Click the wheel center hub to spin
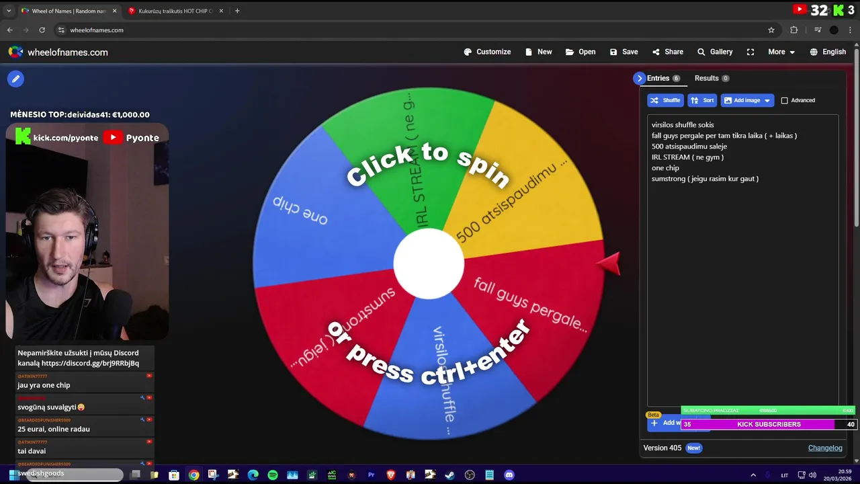Screen dimensions: 860x484 (x=429, y=264)
